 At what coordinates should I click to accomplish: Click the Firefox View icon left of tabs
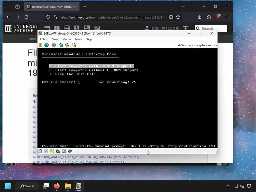point(17,7)
